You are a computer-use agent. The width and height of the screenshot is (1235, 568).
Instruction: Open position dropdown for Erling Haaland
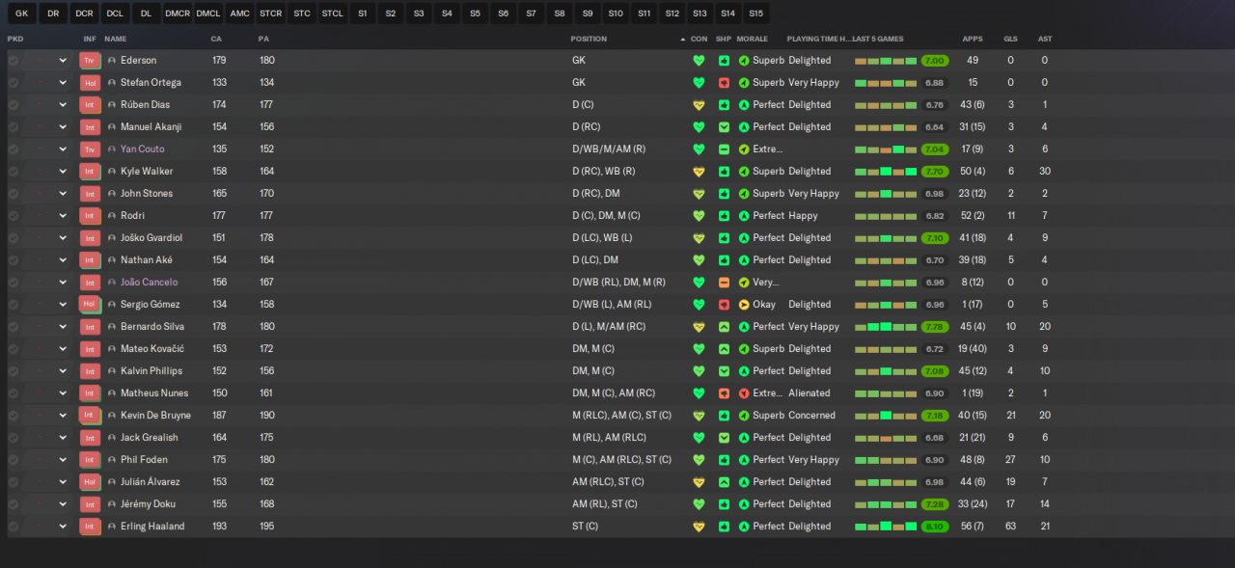(x=63, y=526)
